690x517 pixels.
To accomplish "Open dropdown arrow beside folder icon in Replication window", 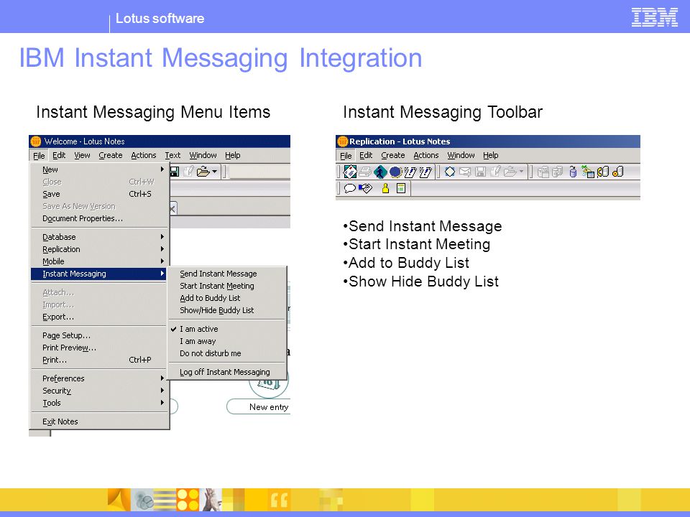I will (x=521, y=171).
